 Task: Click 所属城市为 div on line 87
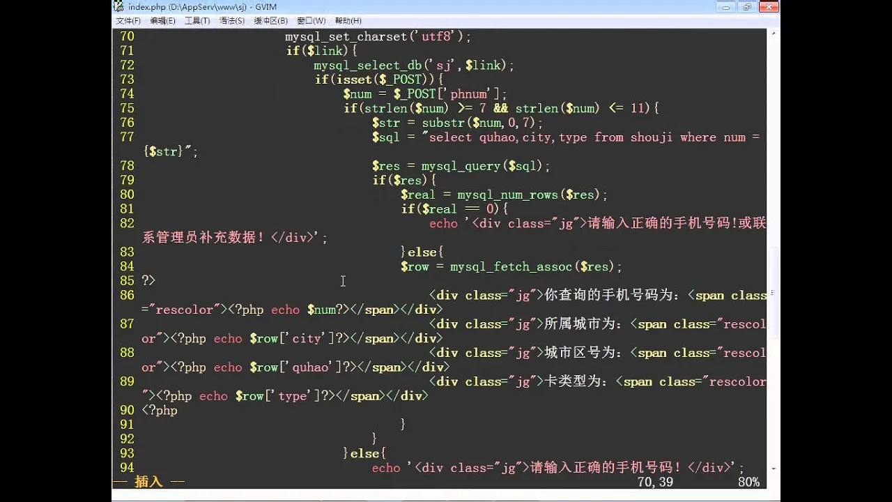coord(597,324)
